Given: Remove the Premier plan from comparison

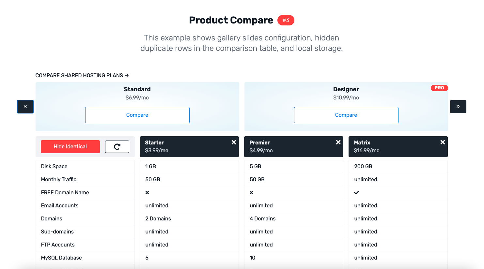Looking at the screenshot, I should point(338,142).
